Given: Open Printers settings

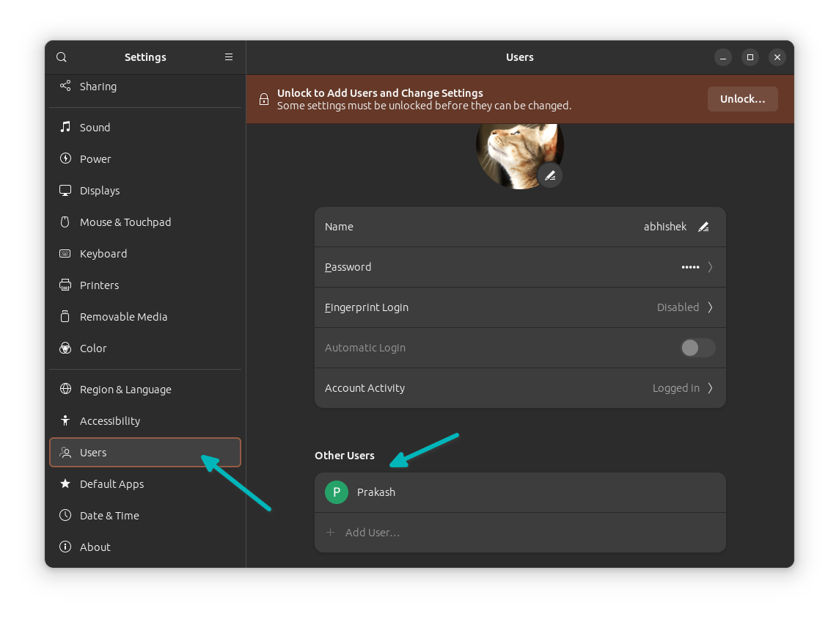Looking at the screenshot, I should (x=99, y=285).
